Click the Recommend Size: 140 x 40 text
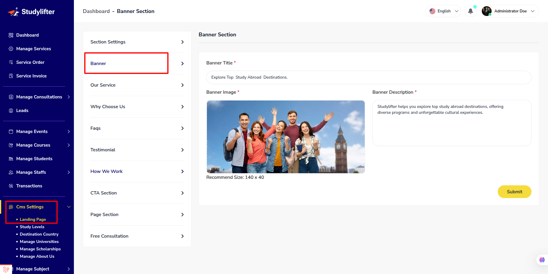 (x=235, y=177)
